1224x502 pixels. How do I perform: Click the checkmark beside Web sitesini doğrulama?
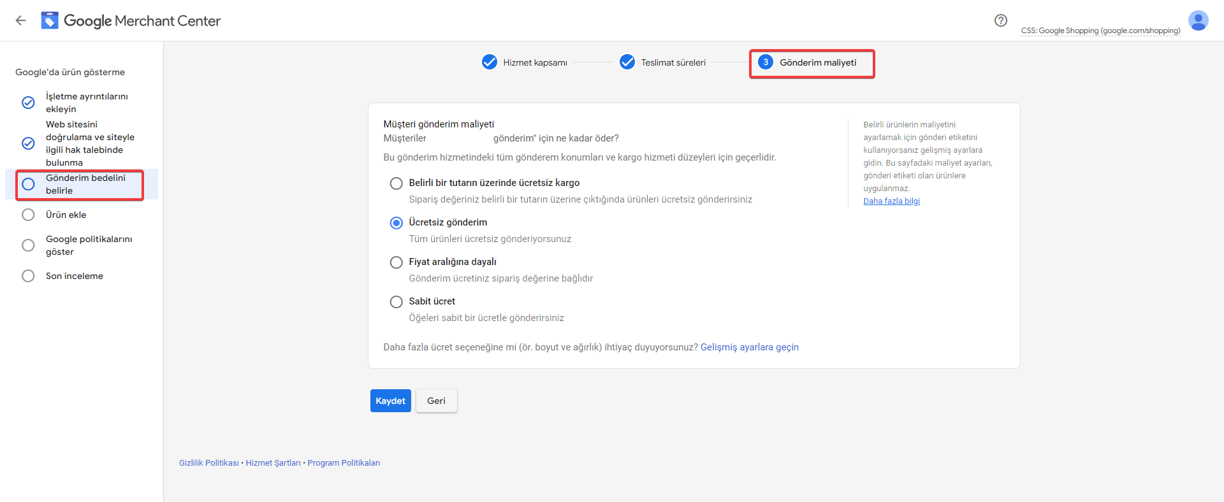point(28,143)
